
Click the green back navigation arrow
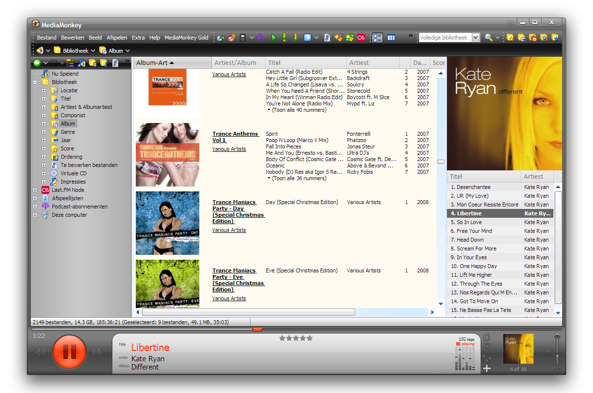click(37, 63)
